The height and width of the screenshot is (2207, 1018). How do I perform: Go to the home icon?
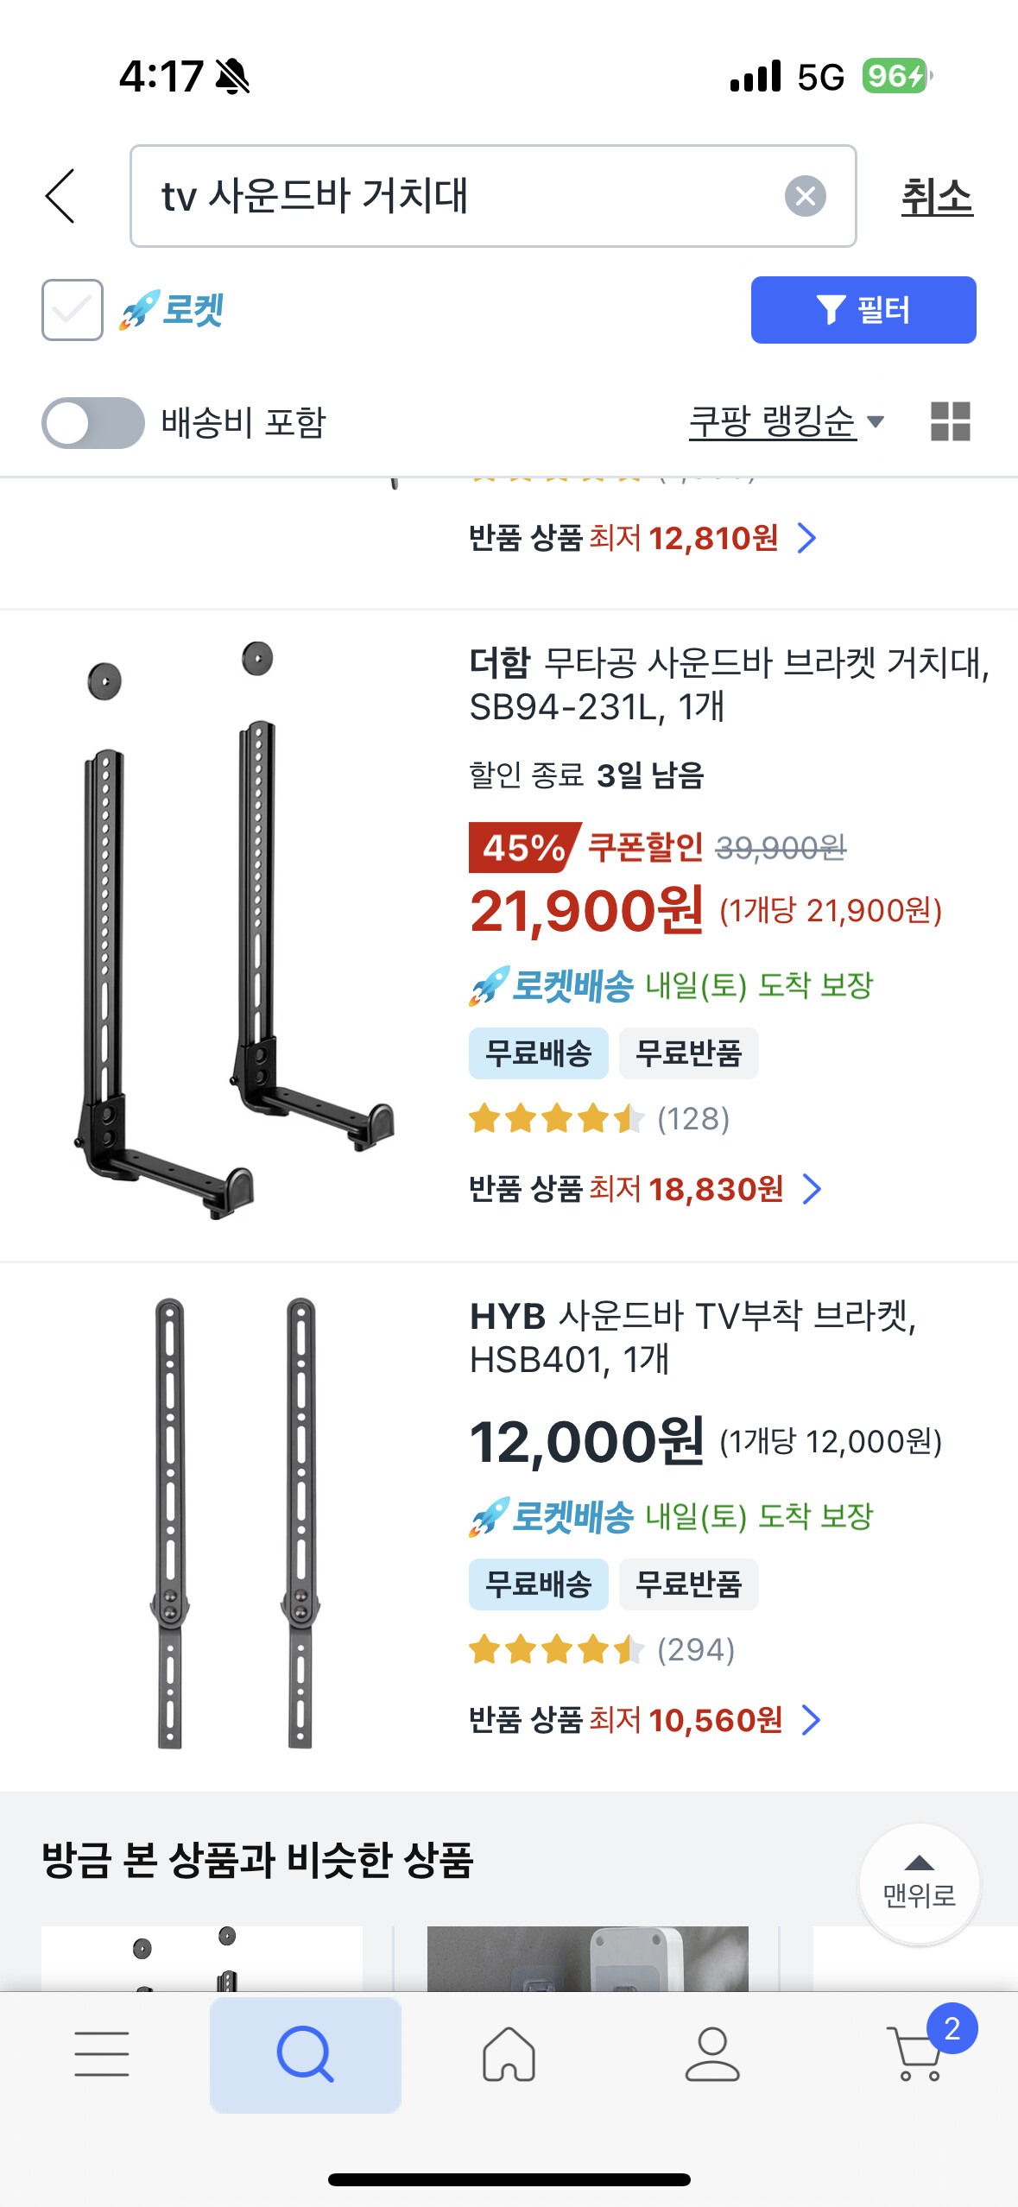pos(509,2053)
